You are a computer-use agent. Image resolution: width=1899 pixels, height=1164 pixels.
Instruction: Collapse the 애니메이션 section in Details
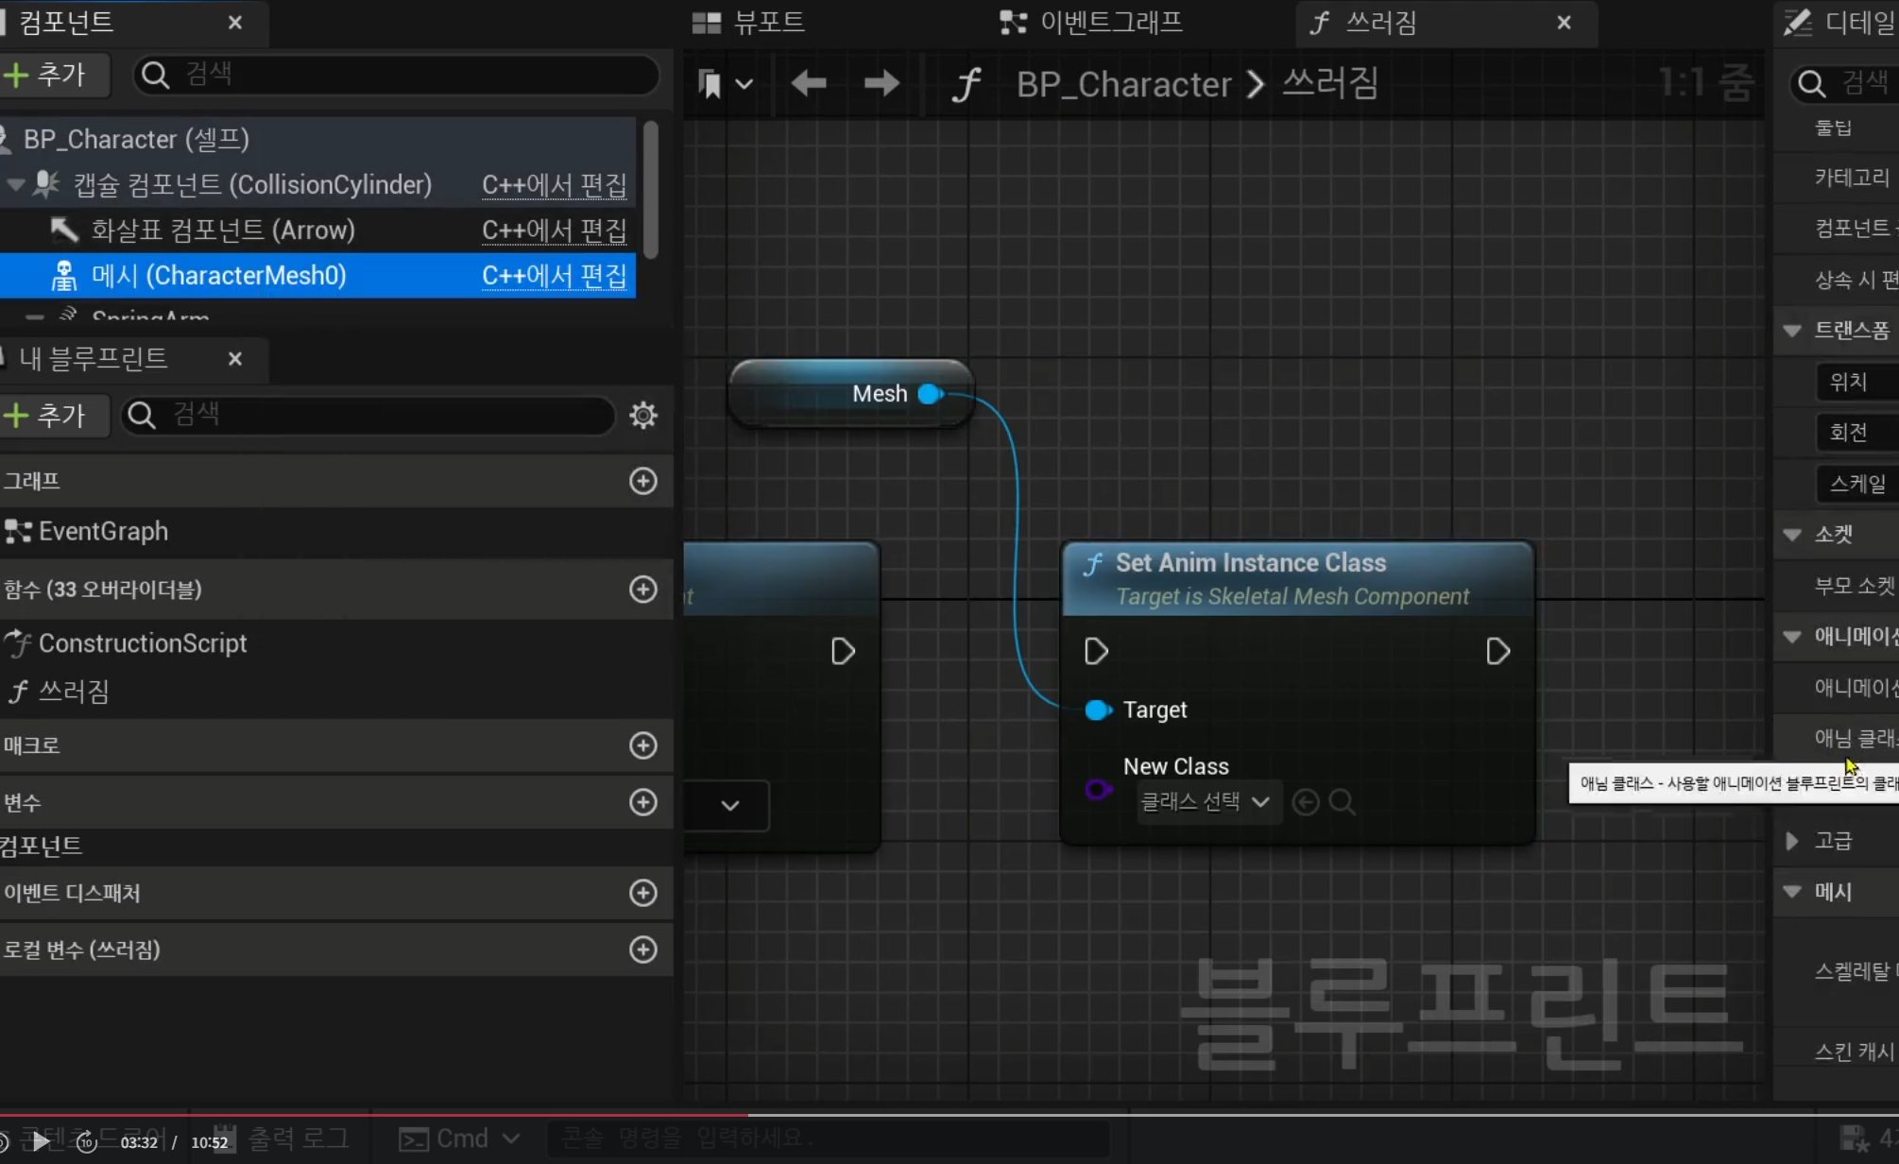point(1792,636)
